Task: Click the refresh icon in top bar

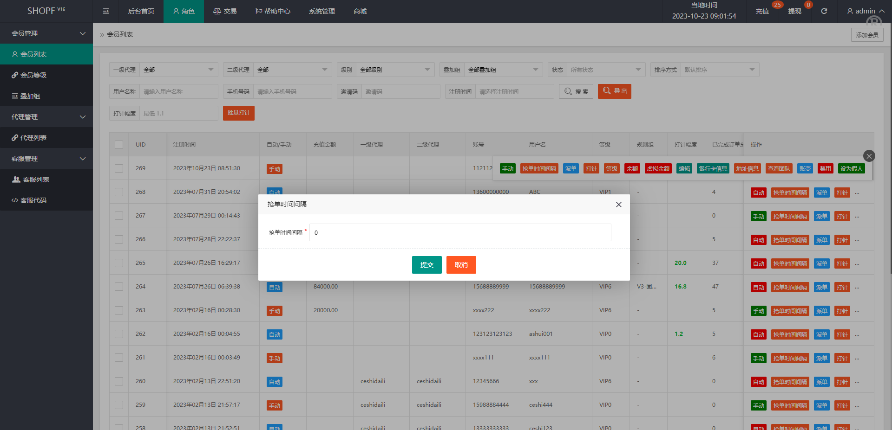Action: pos(824,11)
